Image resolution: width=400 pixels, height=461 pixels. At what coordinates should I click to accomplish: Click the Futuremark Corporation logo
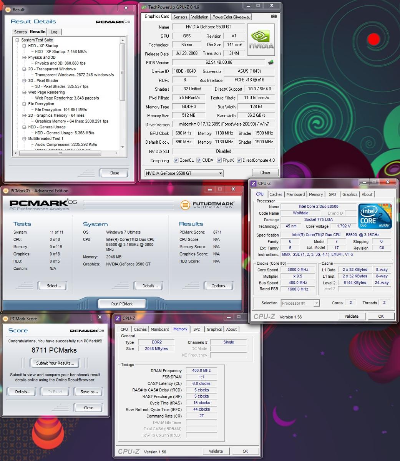(207, 205)
